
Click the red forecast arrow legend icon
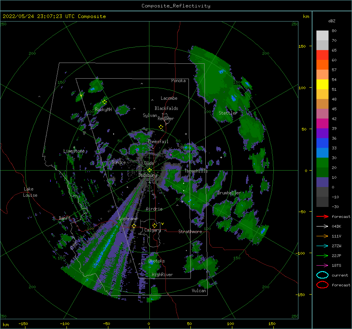click(x=322, y=216)
